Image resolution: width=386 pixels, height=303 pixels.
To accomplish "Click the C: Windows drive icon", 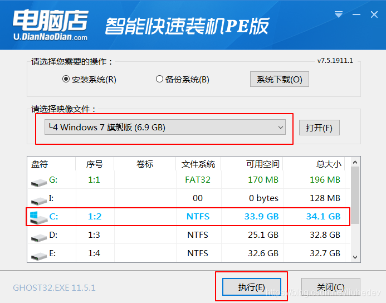I will [38, 218].
